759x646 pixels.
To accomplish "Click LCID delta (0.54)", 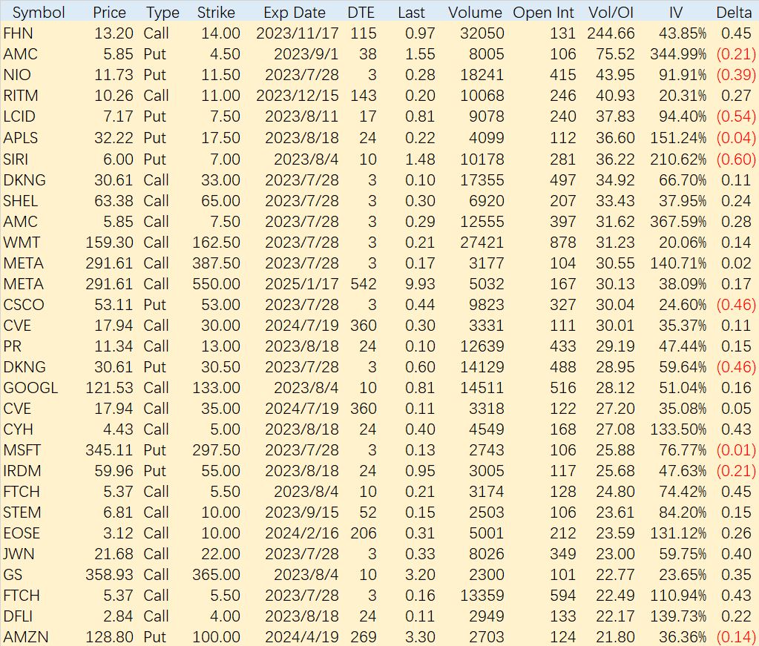I will tap(736, 116).
